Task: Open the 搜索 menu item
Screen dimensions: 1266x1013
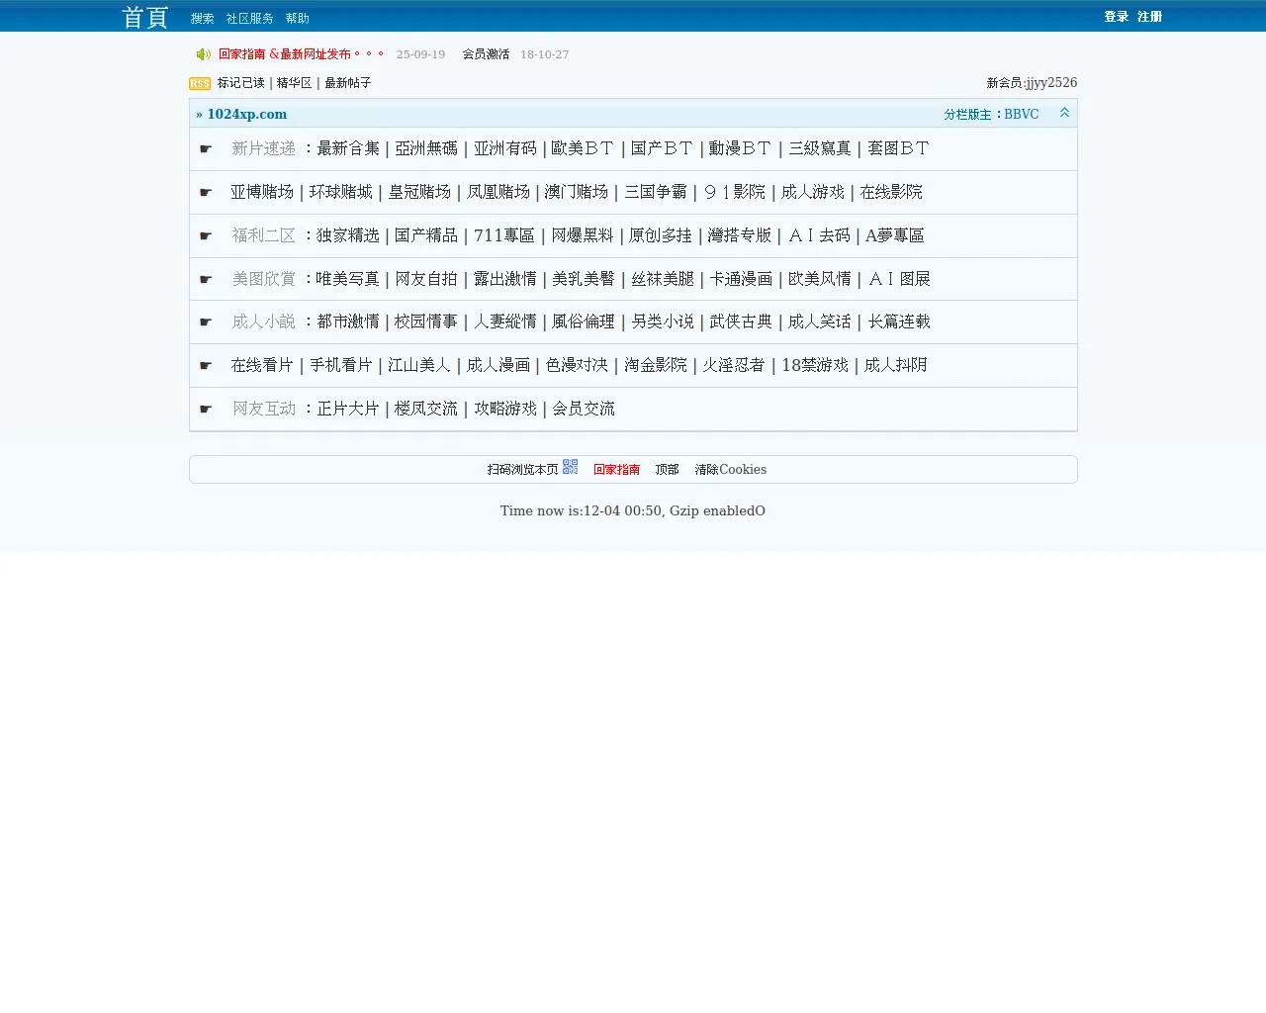Action: pos(202,17)
